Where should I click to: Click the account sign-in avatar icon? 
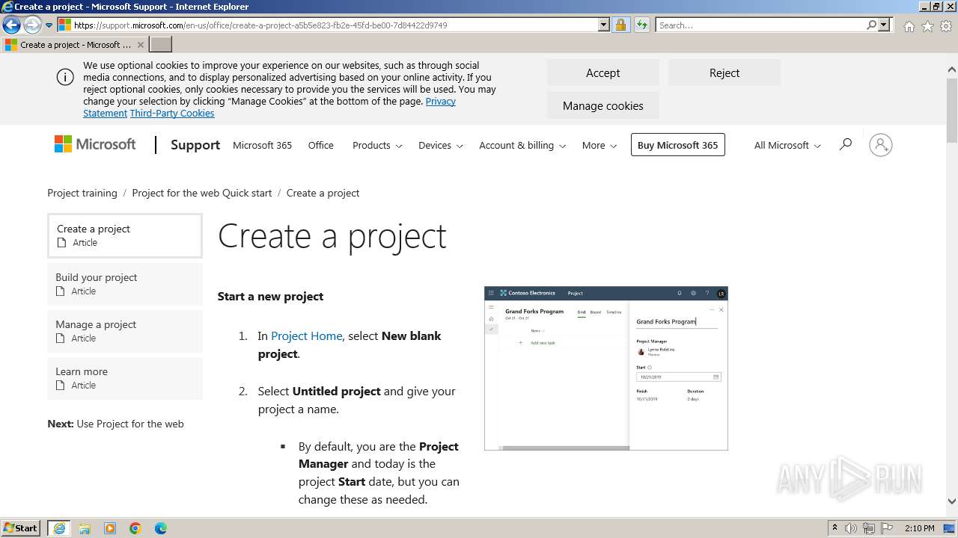(x=880, y=145)
